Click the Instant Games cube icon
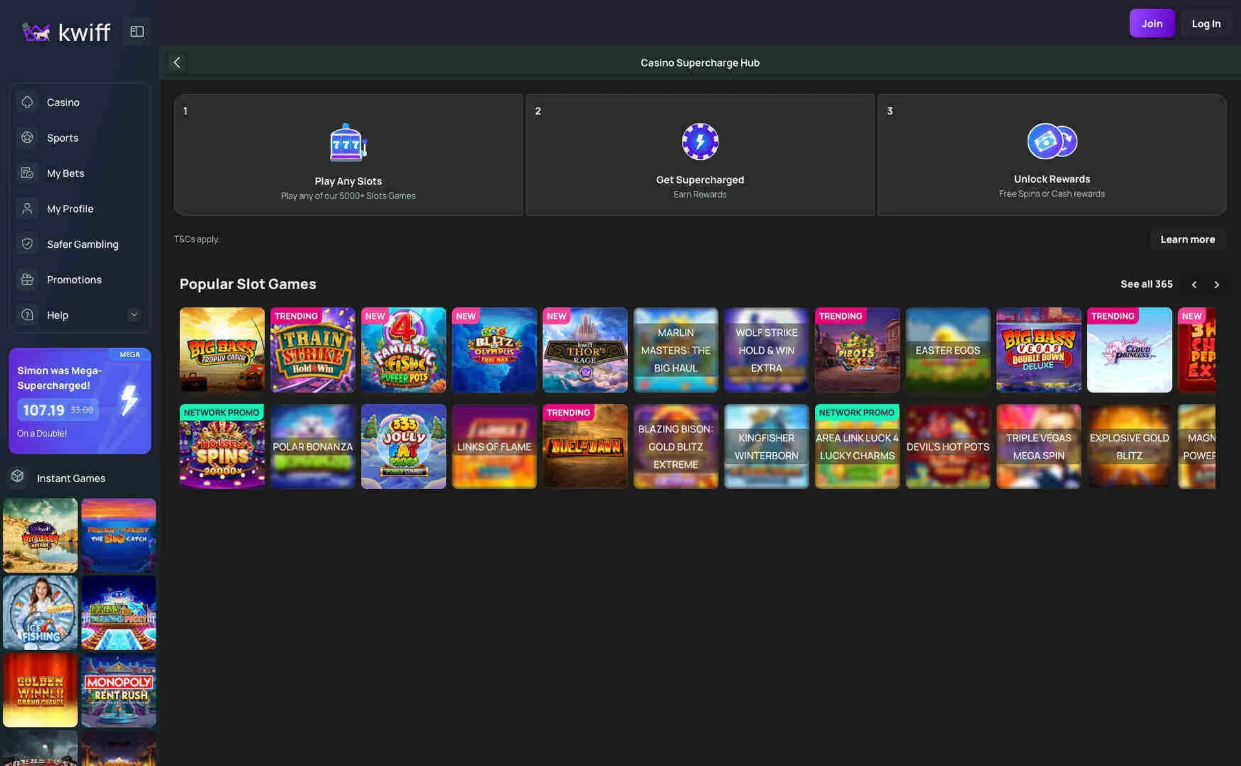The image size is (1241, 766). coord(17,477)
